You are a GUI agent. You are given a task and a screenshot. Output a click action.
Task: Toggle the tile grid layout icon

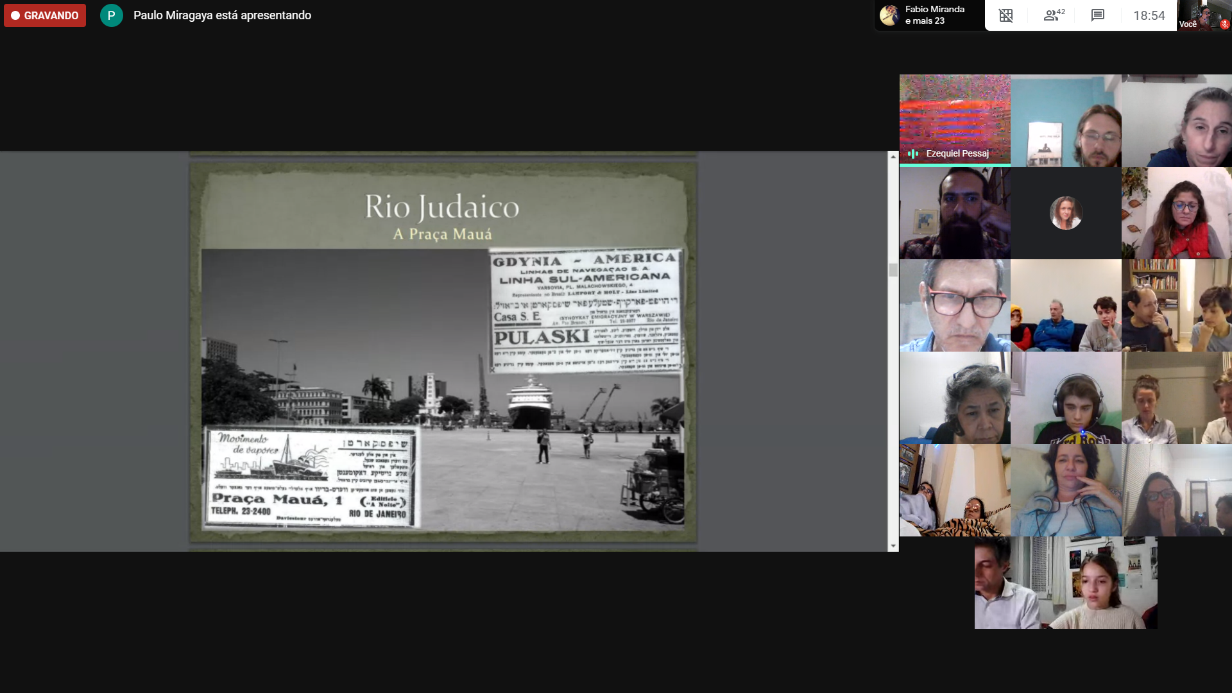pyautogui.click(x=1006, y=15)
